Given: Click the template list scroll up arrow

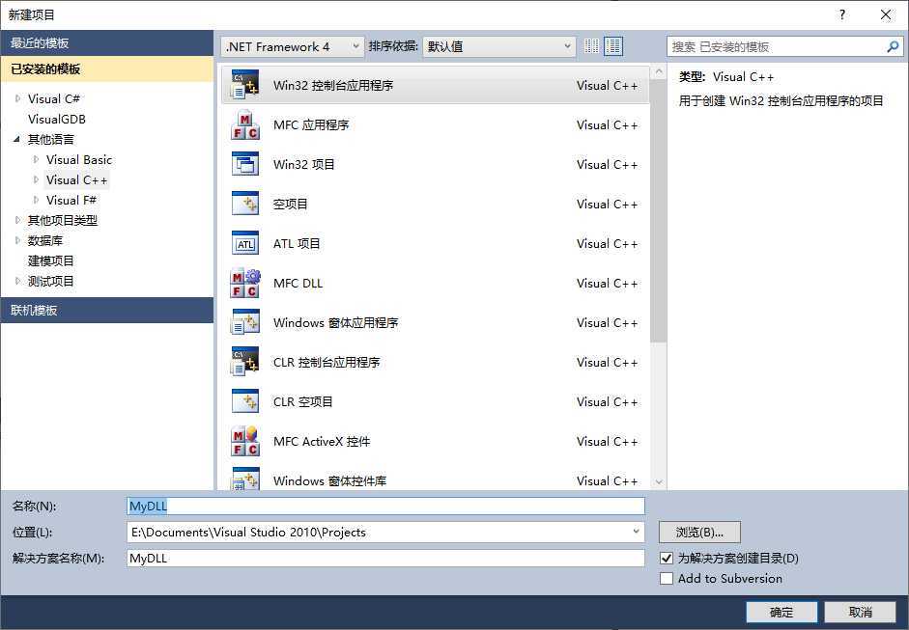Looking at the screenshot, I should 658,71.
